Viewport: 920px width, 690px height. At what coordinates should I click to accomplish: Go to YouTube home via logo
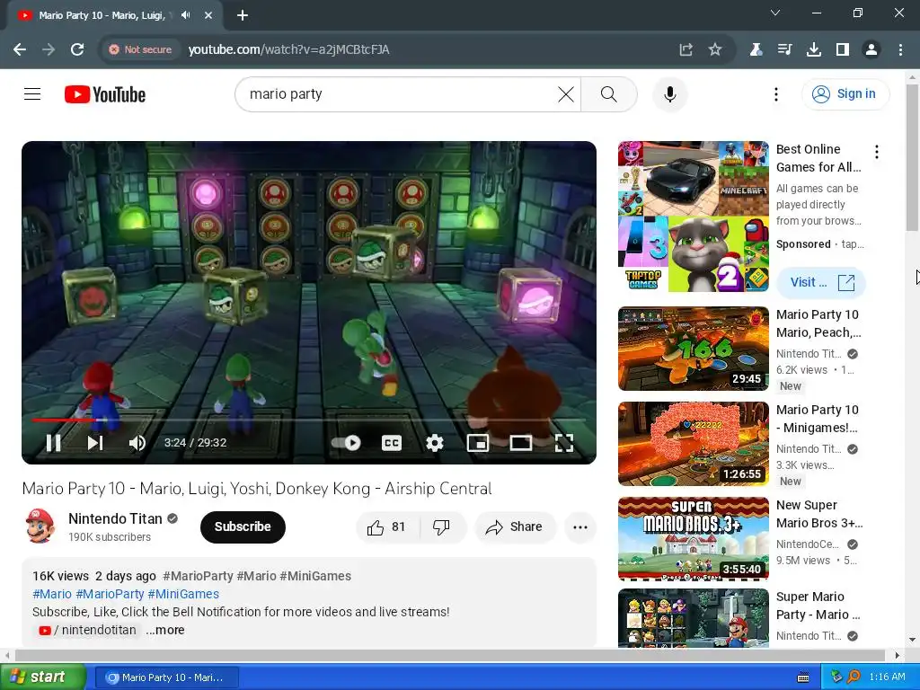pos(105,94)
